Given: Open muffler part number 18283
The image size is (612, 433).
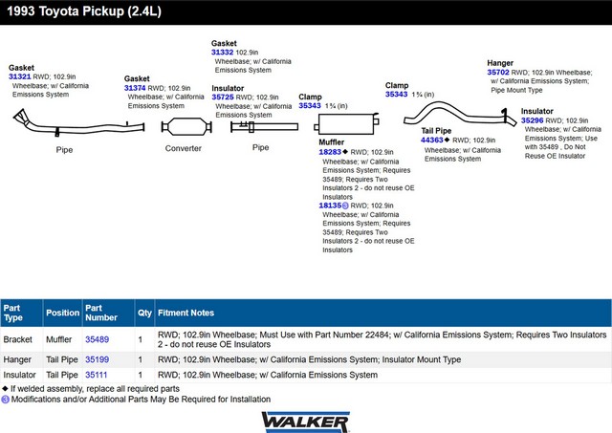Looking at the screenshot, I should pos(330,152).
